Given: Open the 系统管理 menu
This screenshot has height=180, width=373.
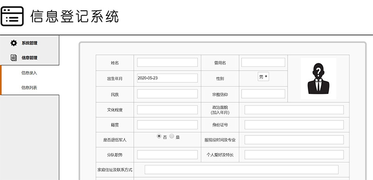Looking at the screenshot, I should pos(29,43).
